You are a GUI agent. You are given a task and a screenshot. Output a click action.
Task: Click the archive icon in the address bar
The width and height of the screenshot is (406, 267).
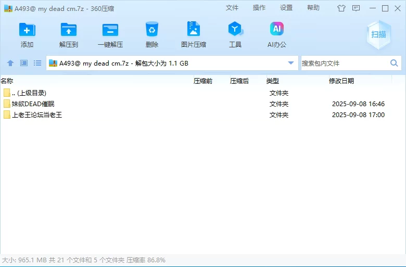[53, 63]
